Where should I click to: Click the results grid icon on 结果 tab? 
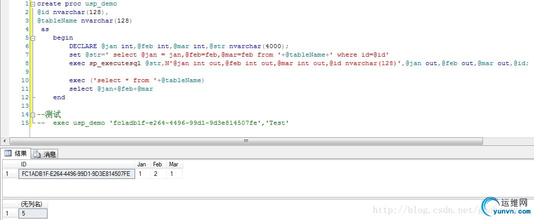pos(8,153)
